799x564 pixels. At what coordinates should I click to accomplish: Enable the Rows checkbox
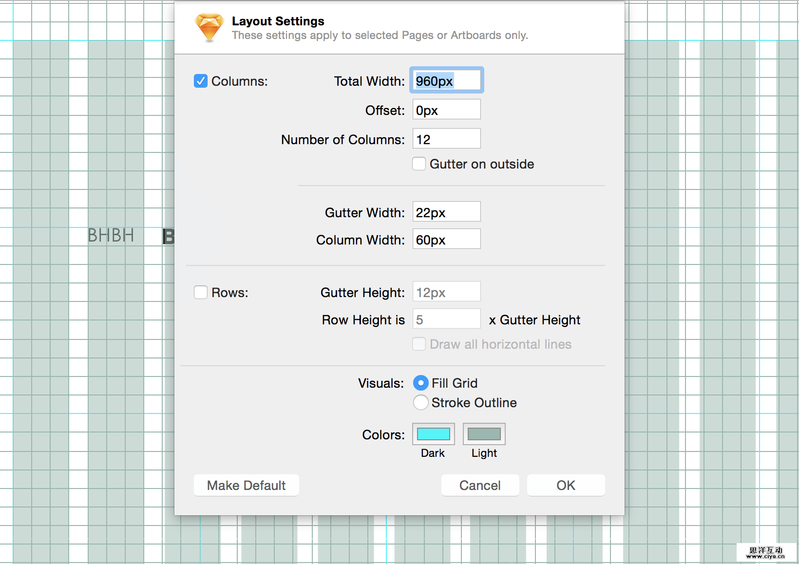(201, 292)
